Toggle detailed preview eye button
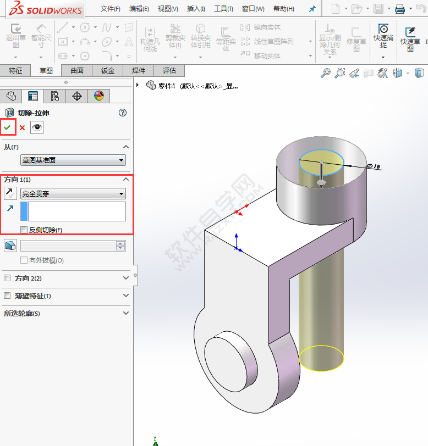 point(37,127)
